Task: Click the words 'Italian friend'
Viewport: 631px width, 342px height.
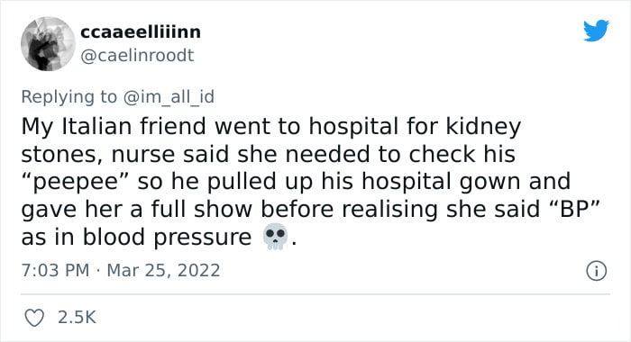Action: [135, 127]
